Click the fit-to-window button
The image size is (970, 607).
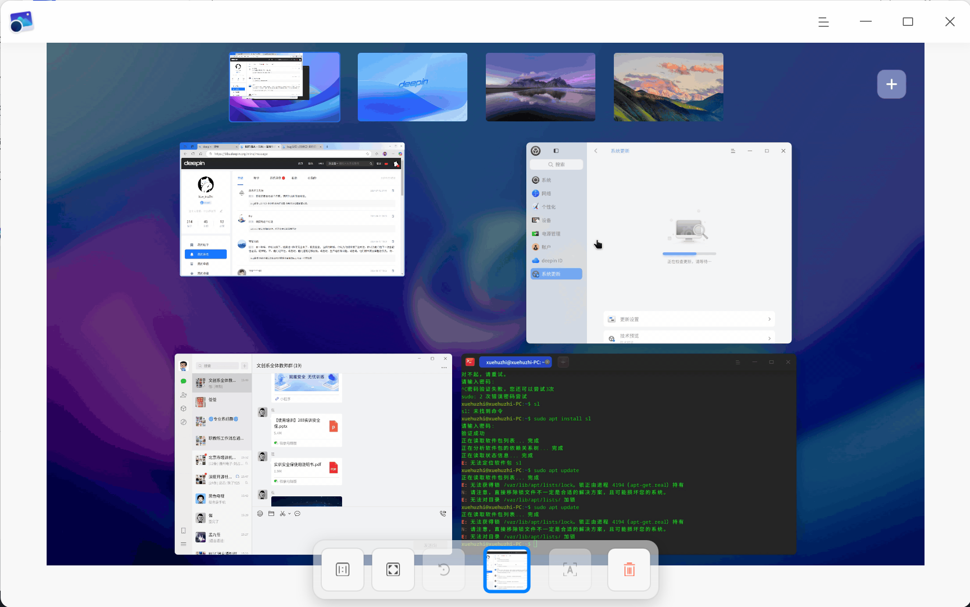393,570
